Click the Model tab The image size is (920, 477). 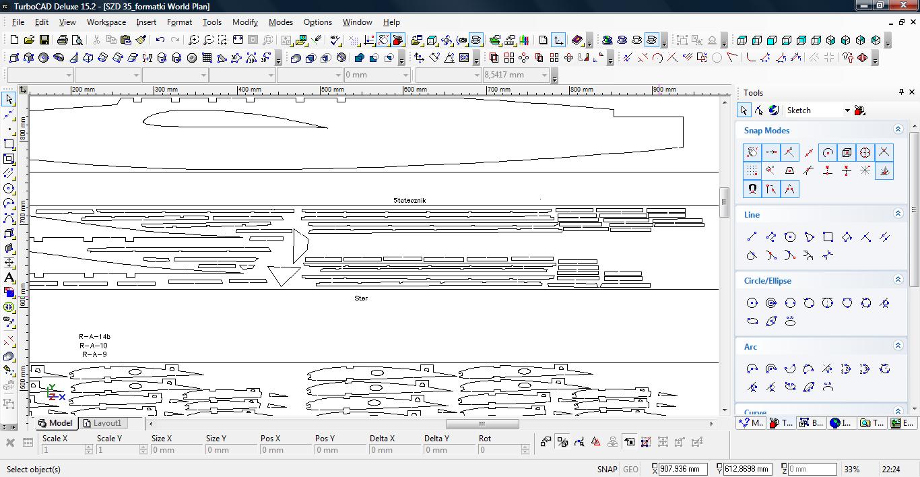[55, 423]
